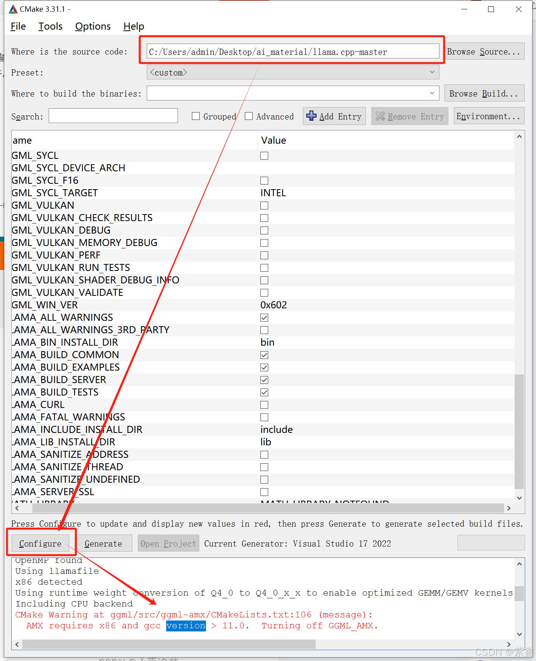Uncheck AMA_BUILD_TESTS checkbox
The height and width of the screenshot is (661, 536).
(264, 392)
